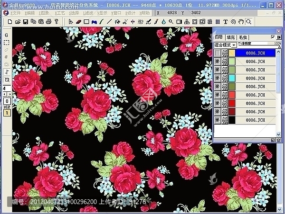Delete layer with trash icon
Image resolution: width=285 pixels, height=214 pixels.
[x=278, y=140]
